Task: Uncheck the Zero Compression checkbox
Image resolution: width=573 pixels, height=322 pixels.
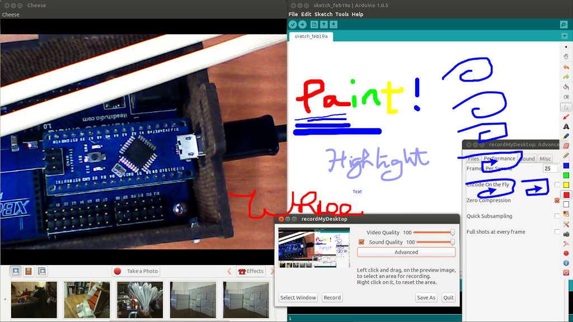Action: 557,200
